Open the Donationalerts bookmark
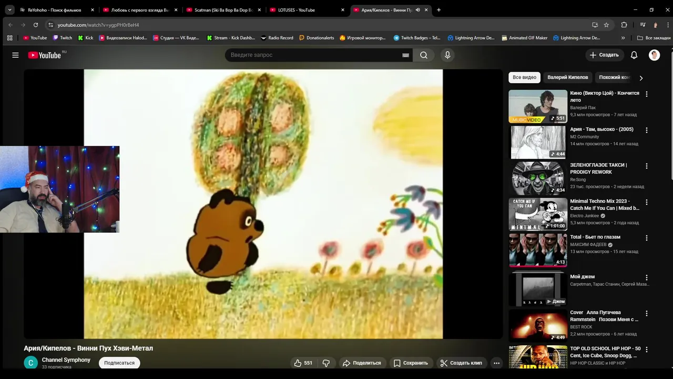 pyautogui.click(x=317, y=38)
